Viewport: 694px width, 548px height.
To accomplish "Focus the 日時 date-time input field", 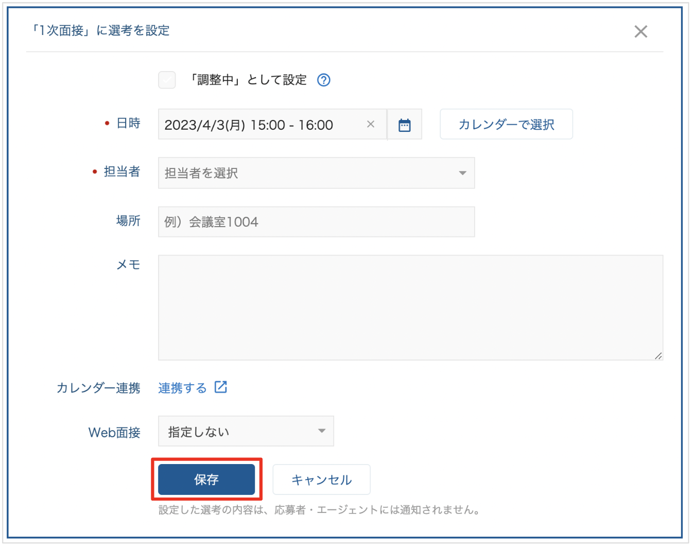I will tap(272, 124).
